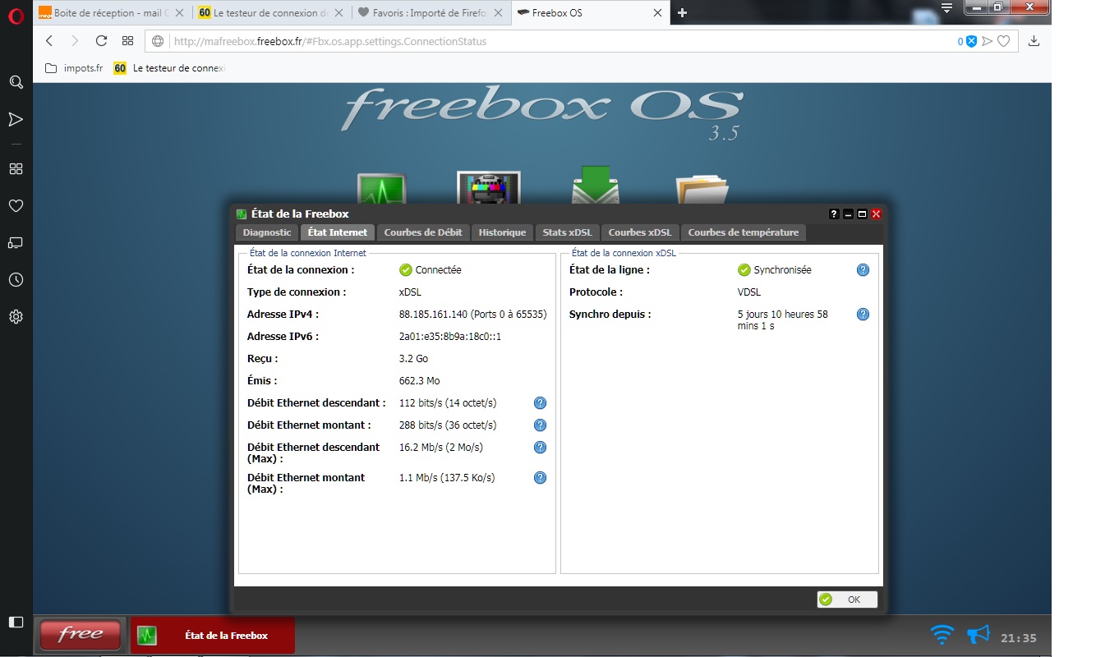Open the paper plane icon in Opera sidebar
The height and width of the screenshot is (657, 1119).
coord(16,120)
